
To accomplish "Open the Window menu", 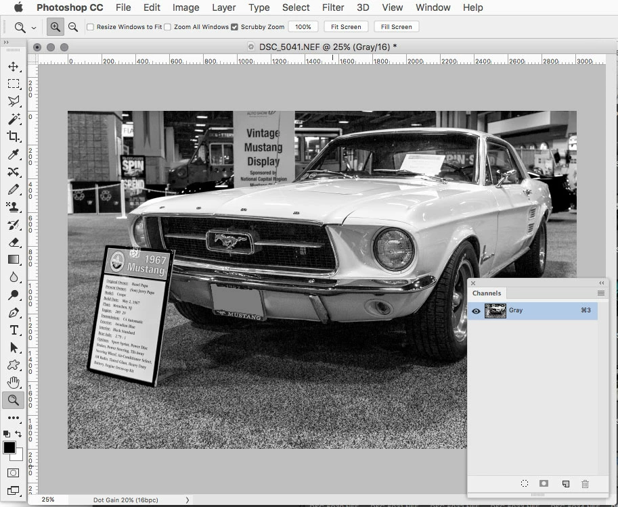I will click(433, 7).
